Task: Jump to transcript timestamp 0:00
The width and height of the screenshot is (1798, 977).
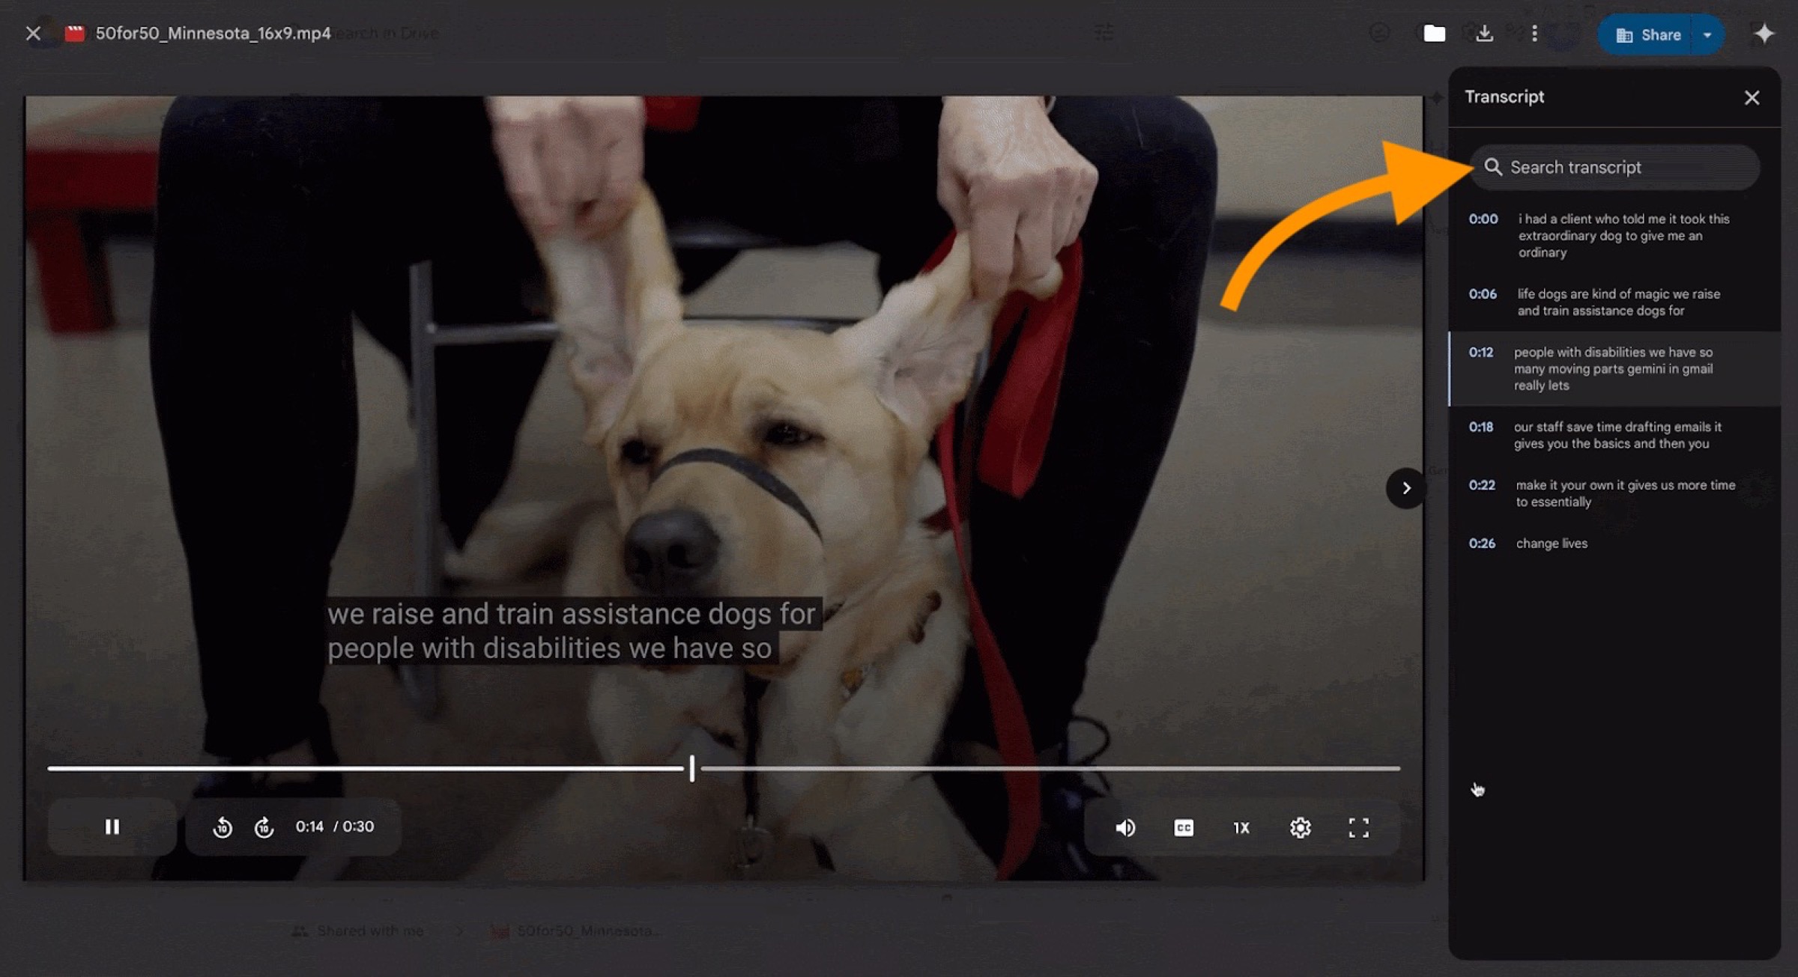Action: [x=1483, y=219]
